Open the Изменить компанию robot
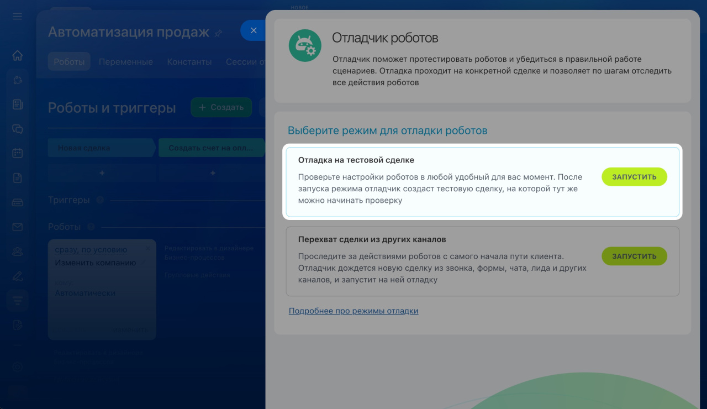Image resolution: width=707 pixels, height=409 pixels. click(x=95, y=263)
